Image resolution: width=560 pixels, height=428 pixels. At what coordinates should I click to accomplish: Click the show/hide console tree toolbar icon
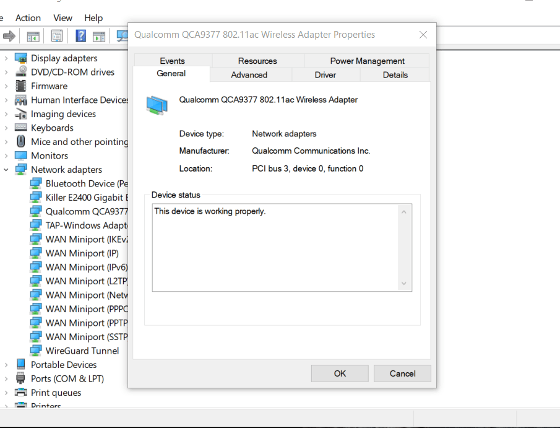pos(33,36)
